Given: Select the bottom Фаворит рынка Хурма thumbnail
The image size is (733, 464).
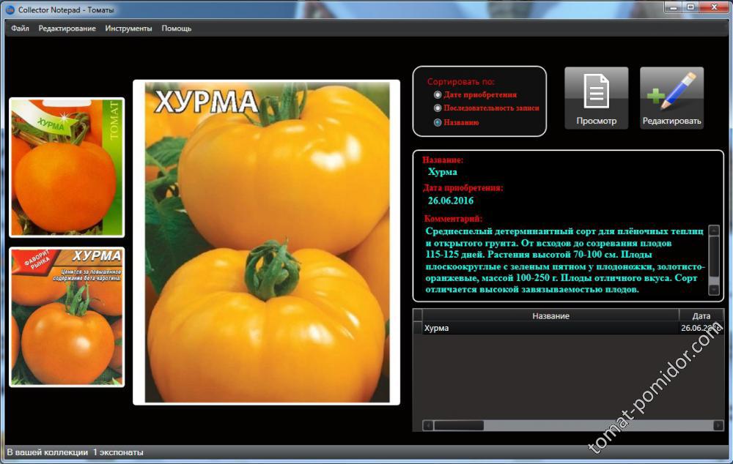Looking at the screenshot, I should [x=67, y=317].
